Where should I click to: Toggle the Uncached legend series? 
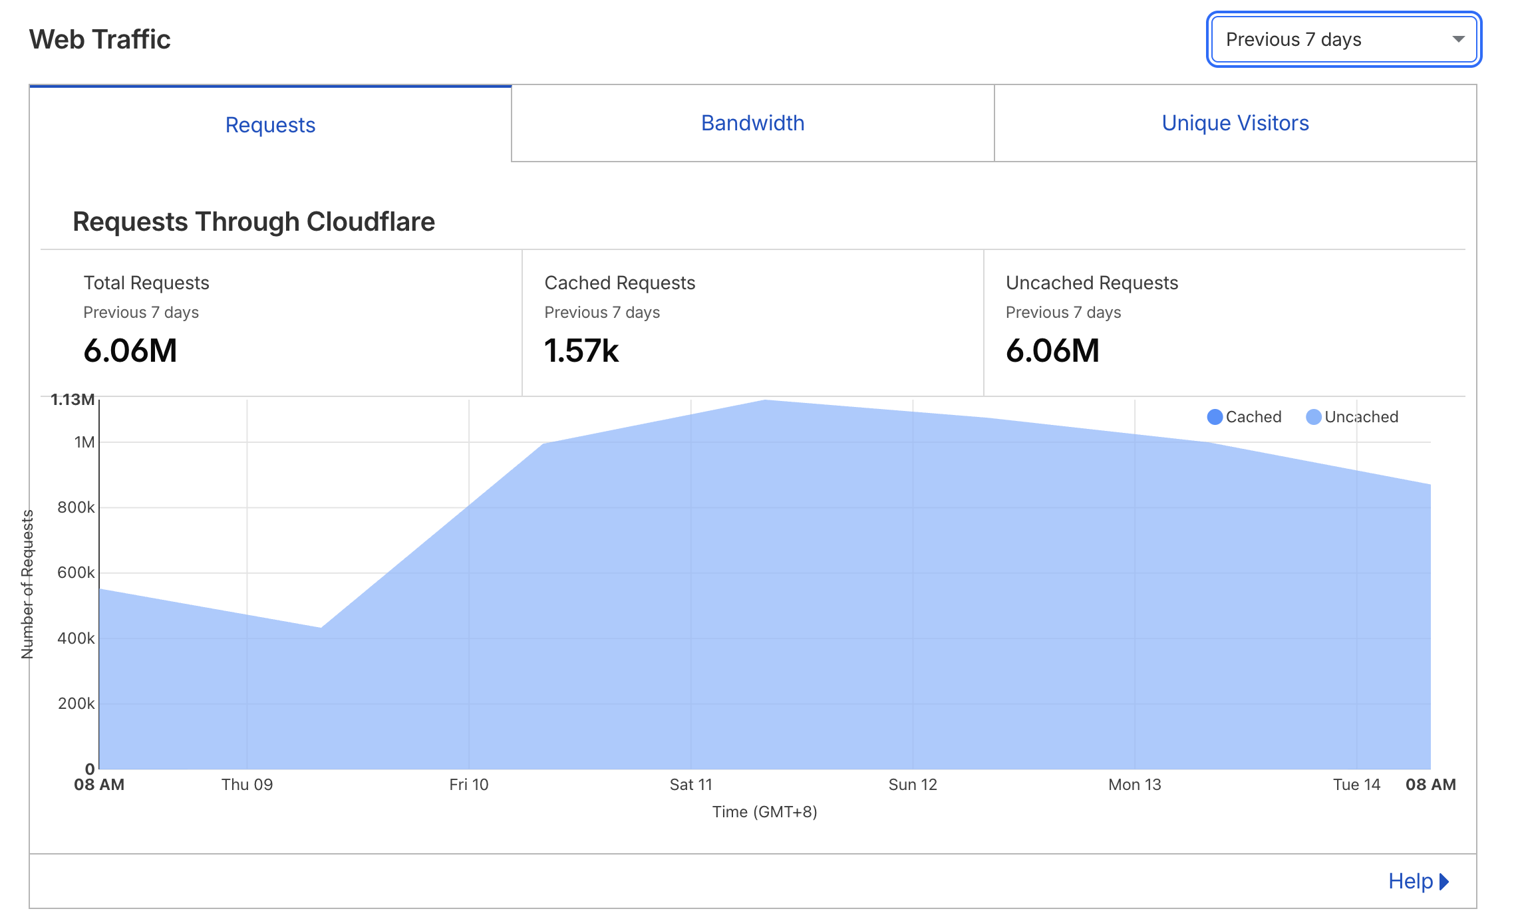(1361, 417)
